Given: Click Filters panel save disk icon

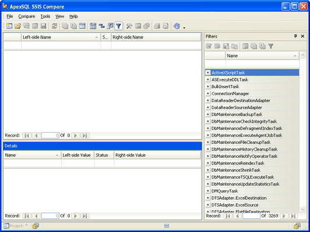Looking at the screenshot, I should [226, 46].
